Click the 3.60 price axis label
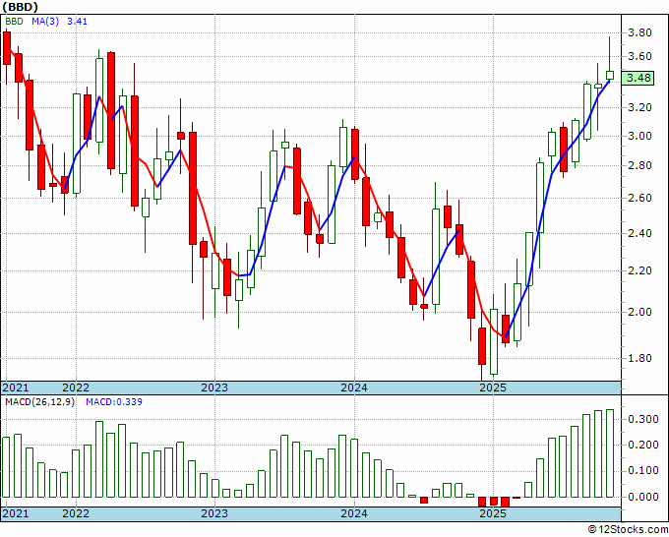 pyautogui.click(x=639, y=56)
